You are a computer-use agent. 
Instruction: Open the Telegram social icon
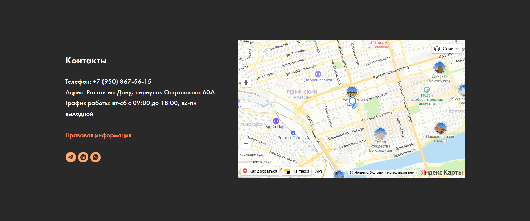[x=71, y=157]
